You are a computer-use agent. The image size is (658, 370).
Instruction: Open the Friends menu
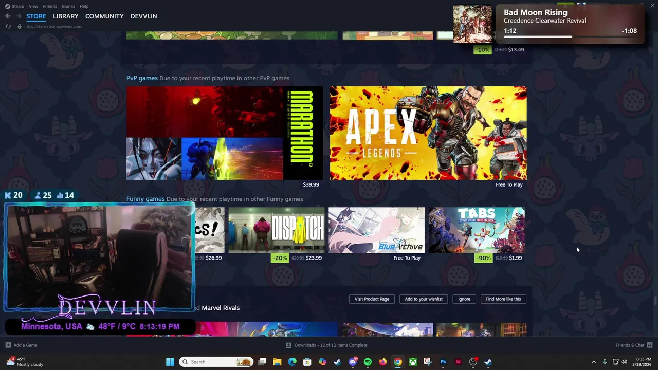50,6
